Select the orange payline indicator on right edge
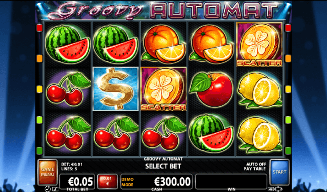 [288, 58]
